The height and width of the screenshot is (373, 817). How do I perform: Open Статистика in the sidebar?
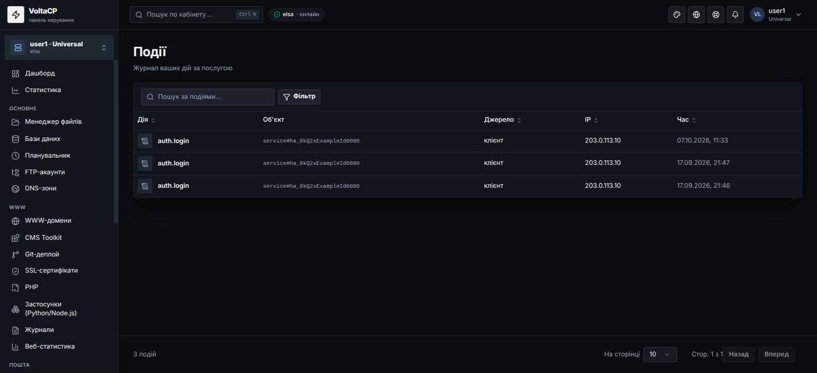(x=59, y=90)
